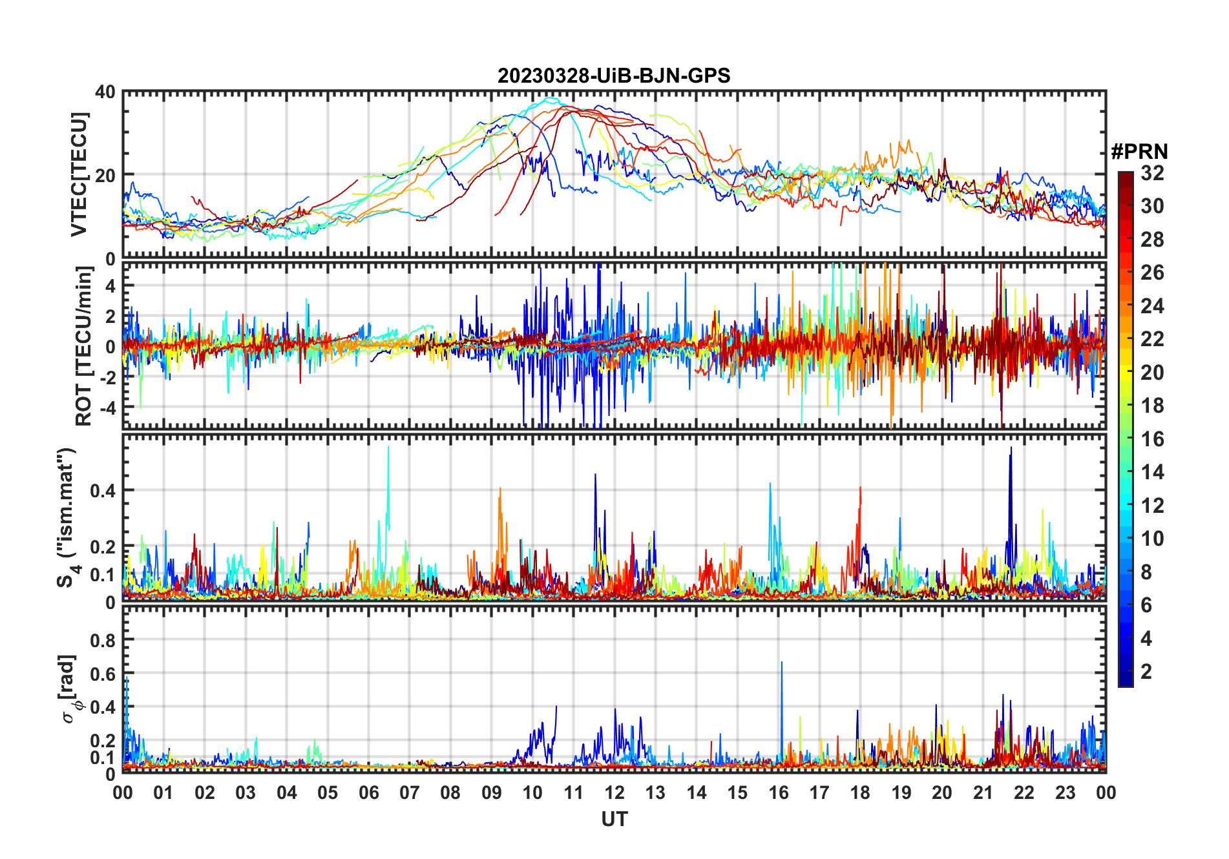Screen dimensions: 1229x859
Task: Select the 18 hour tick label
Action: (x=860, y=793)
